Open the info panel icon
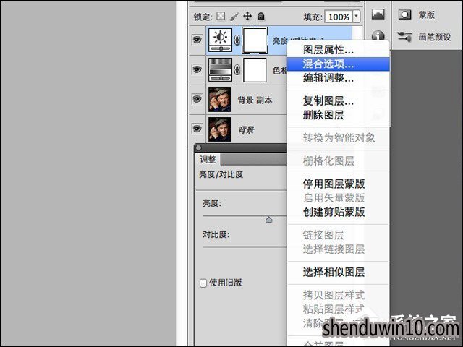Screen dimensions: 463x347 378,37
